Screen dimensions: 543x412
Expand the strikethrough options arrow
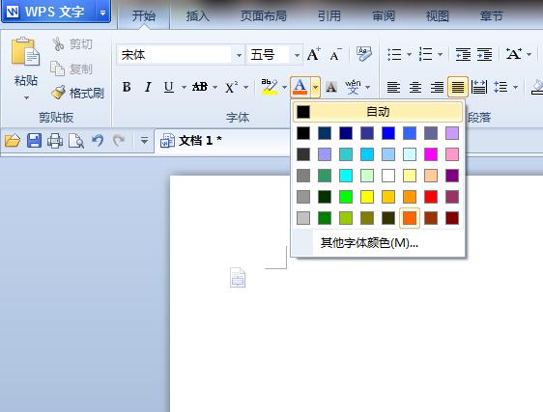tap(215, 87)
